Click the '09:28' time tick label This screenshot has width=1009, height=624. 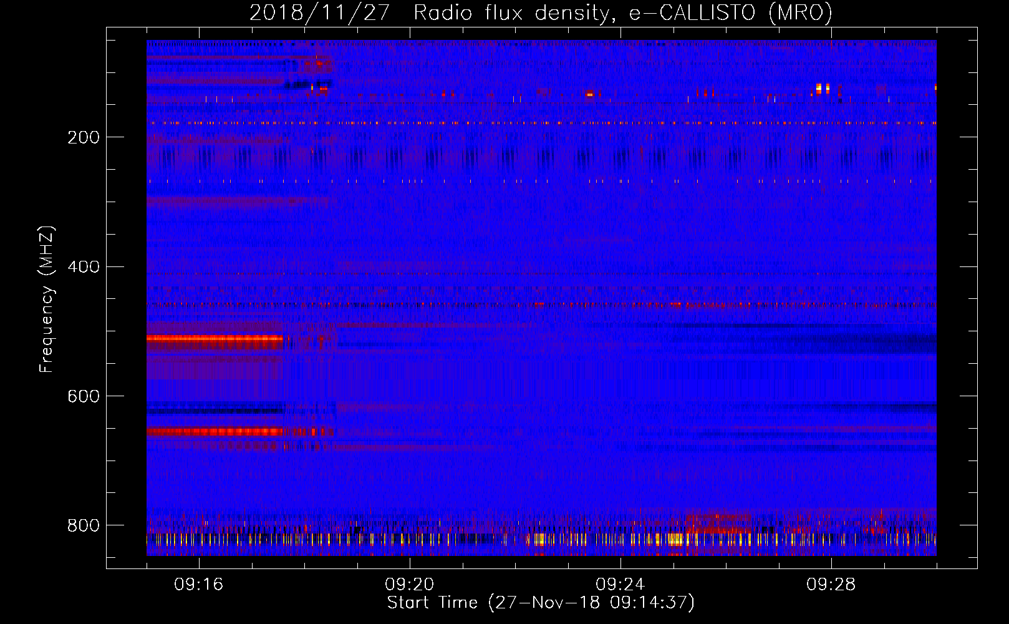pos(831,585)
